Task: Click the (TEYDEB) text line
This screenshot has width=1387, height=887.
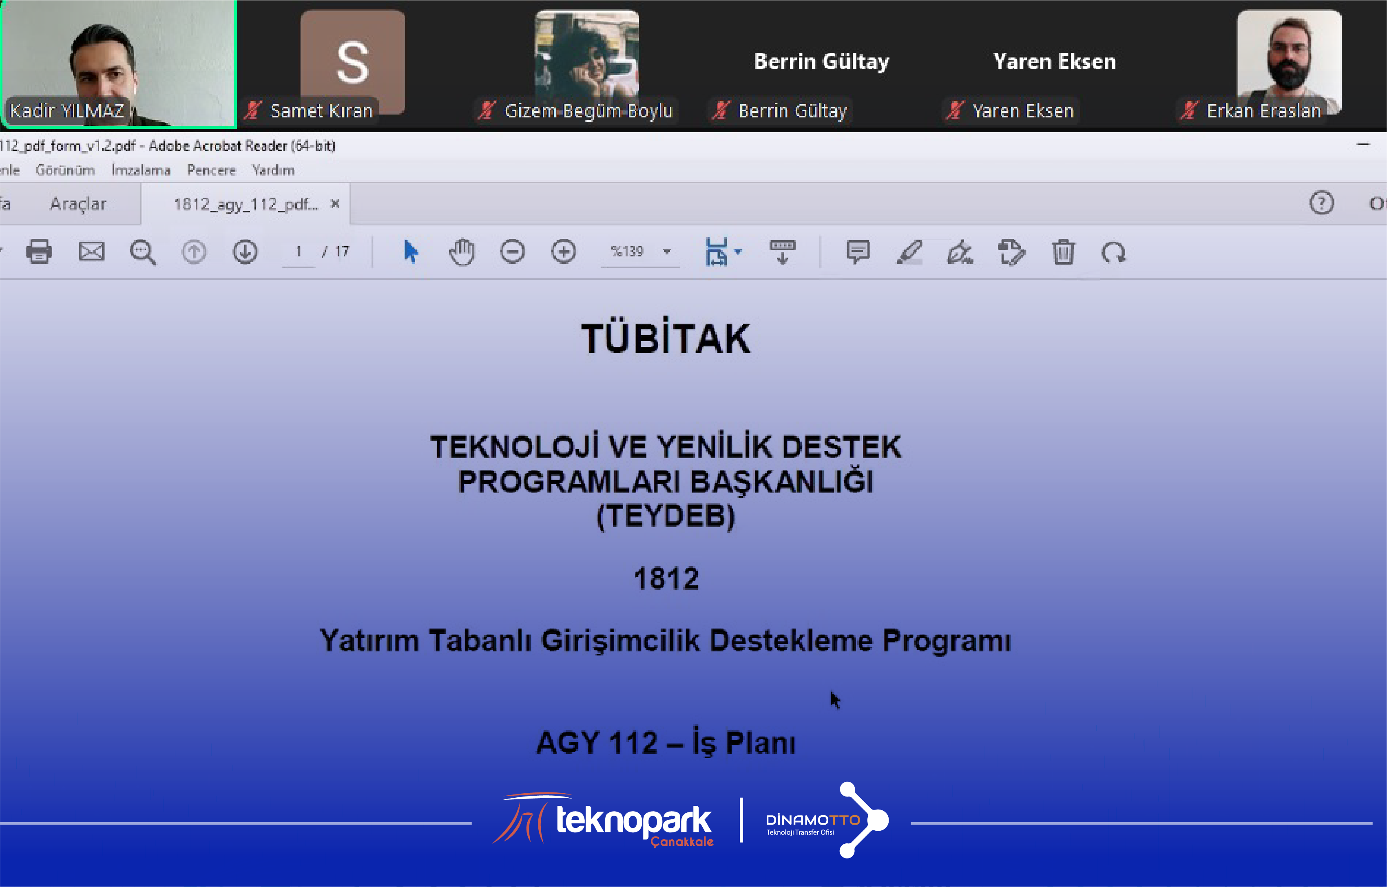Action: 666,516
